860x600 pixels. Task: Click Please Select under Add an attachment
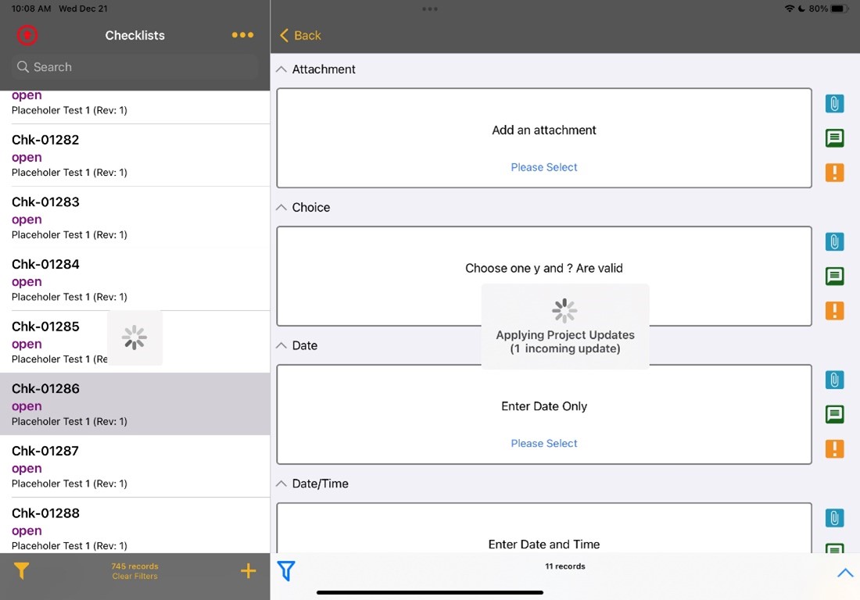point(544,167)
